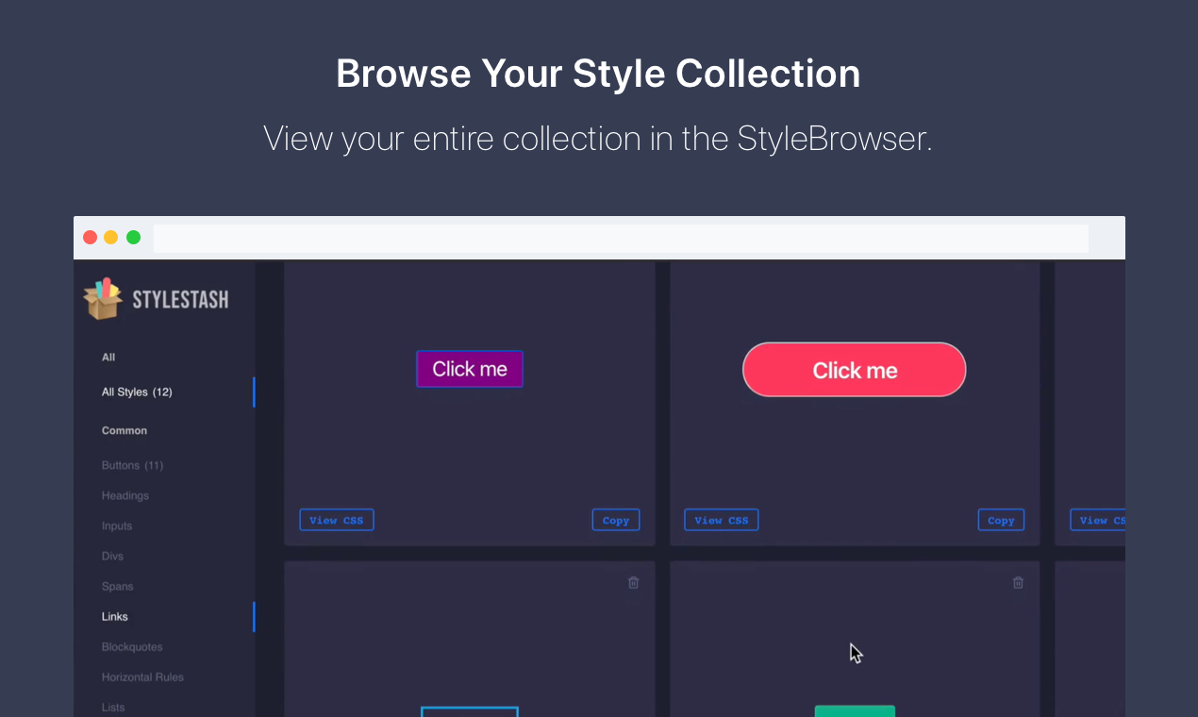Viewport: 1198px width, 717px height.
Task: View CSS of red Click me button
Action: pos(722,520)
